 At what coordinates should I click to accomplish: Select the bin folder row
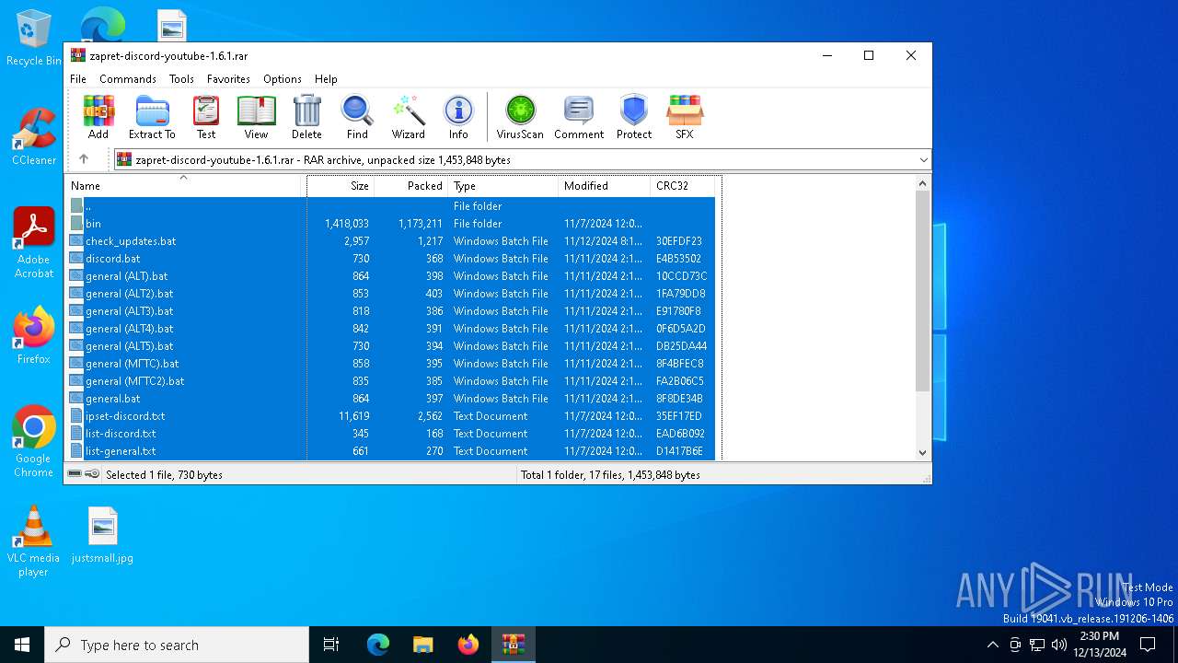pyautogui.click(x=390, y=224)
